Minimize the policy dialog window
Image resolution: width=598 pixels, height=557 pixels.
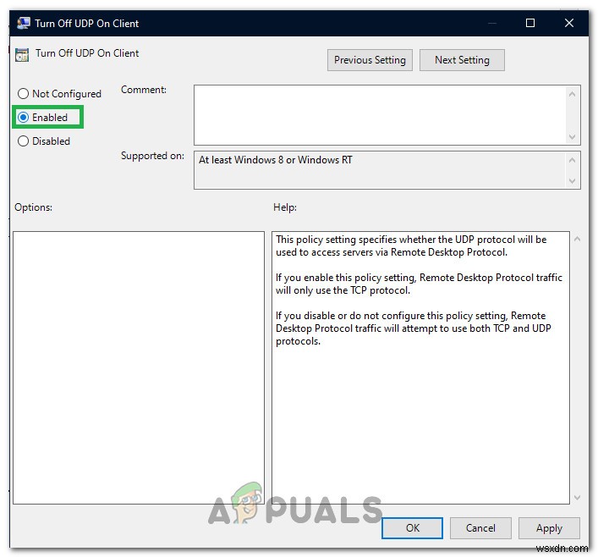[x=492, y=23]
